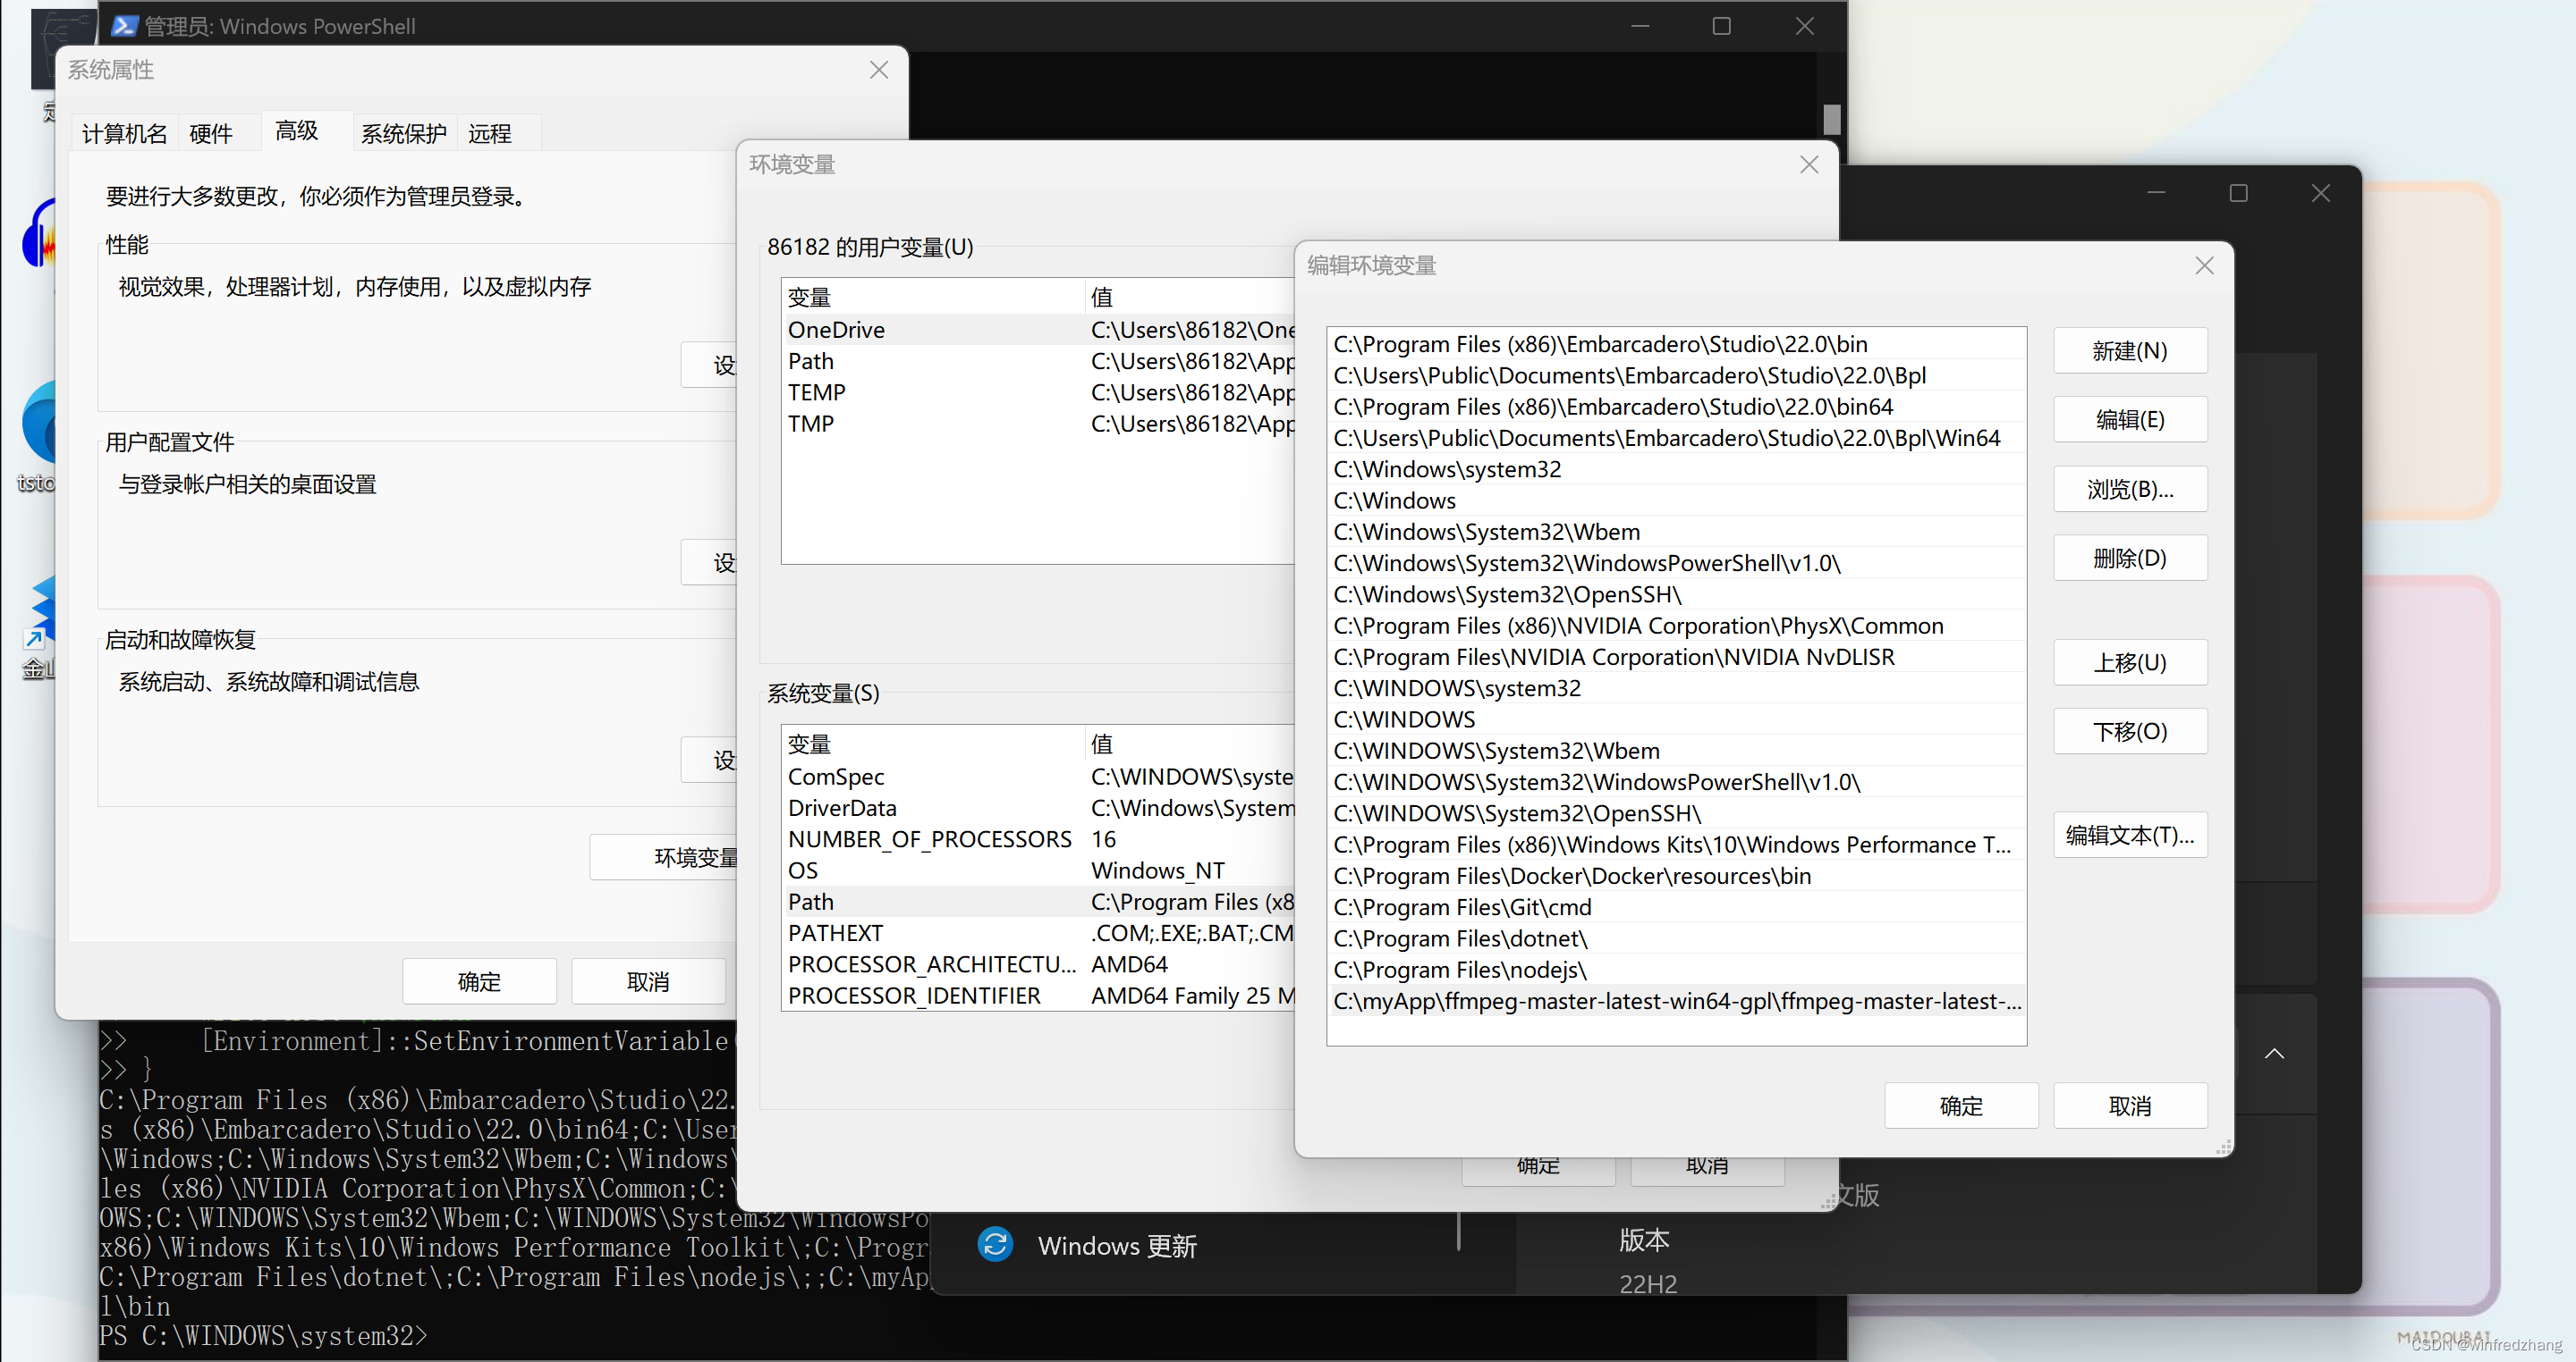Viewport: 2576px width, 1362px height.
Task: Select Windows Performance Toolkit path entry
Action: 1677,845
